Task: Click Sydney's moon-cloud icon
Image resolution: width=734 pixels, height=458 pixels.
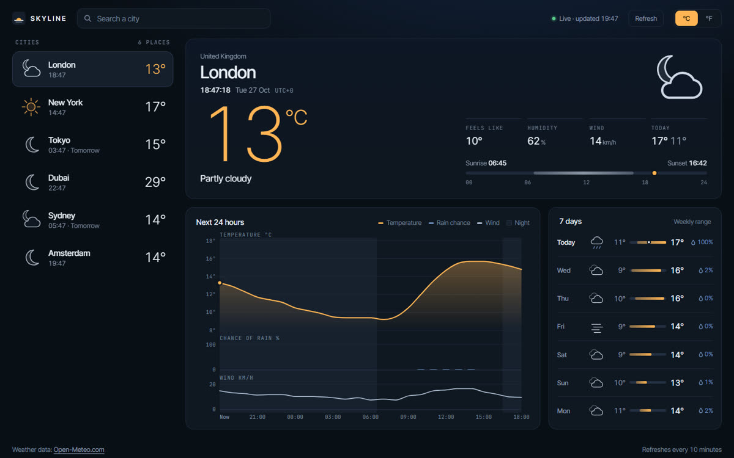Action: [31, 220]
